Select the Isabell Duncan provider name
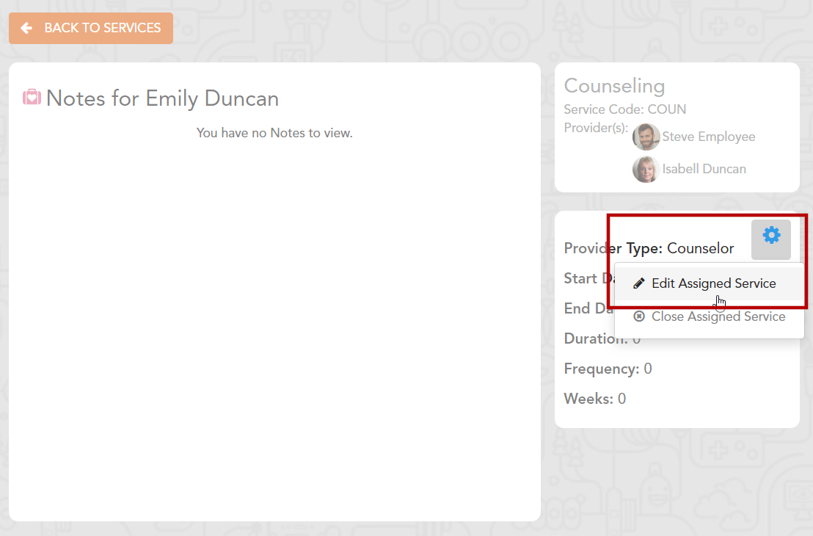 click(x=704, y=169)
